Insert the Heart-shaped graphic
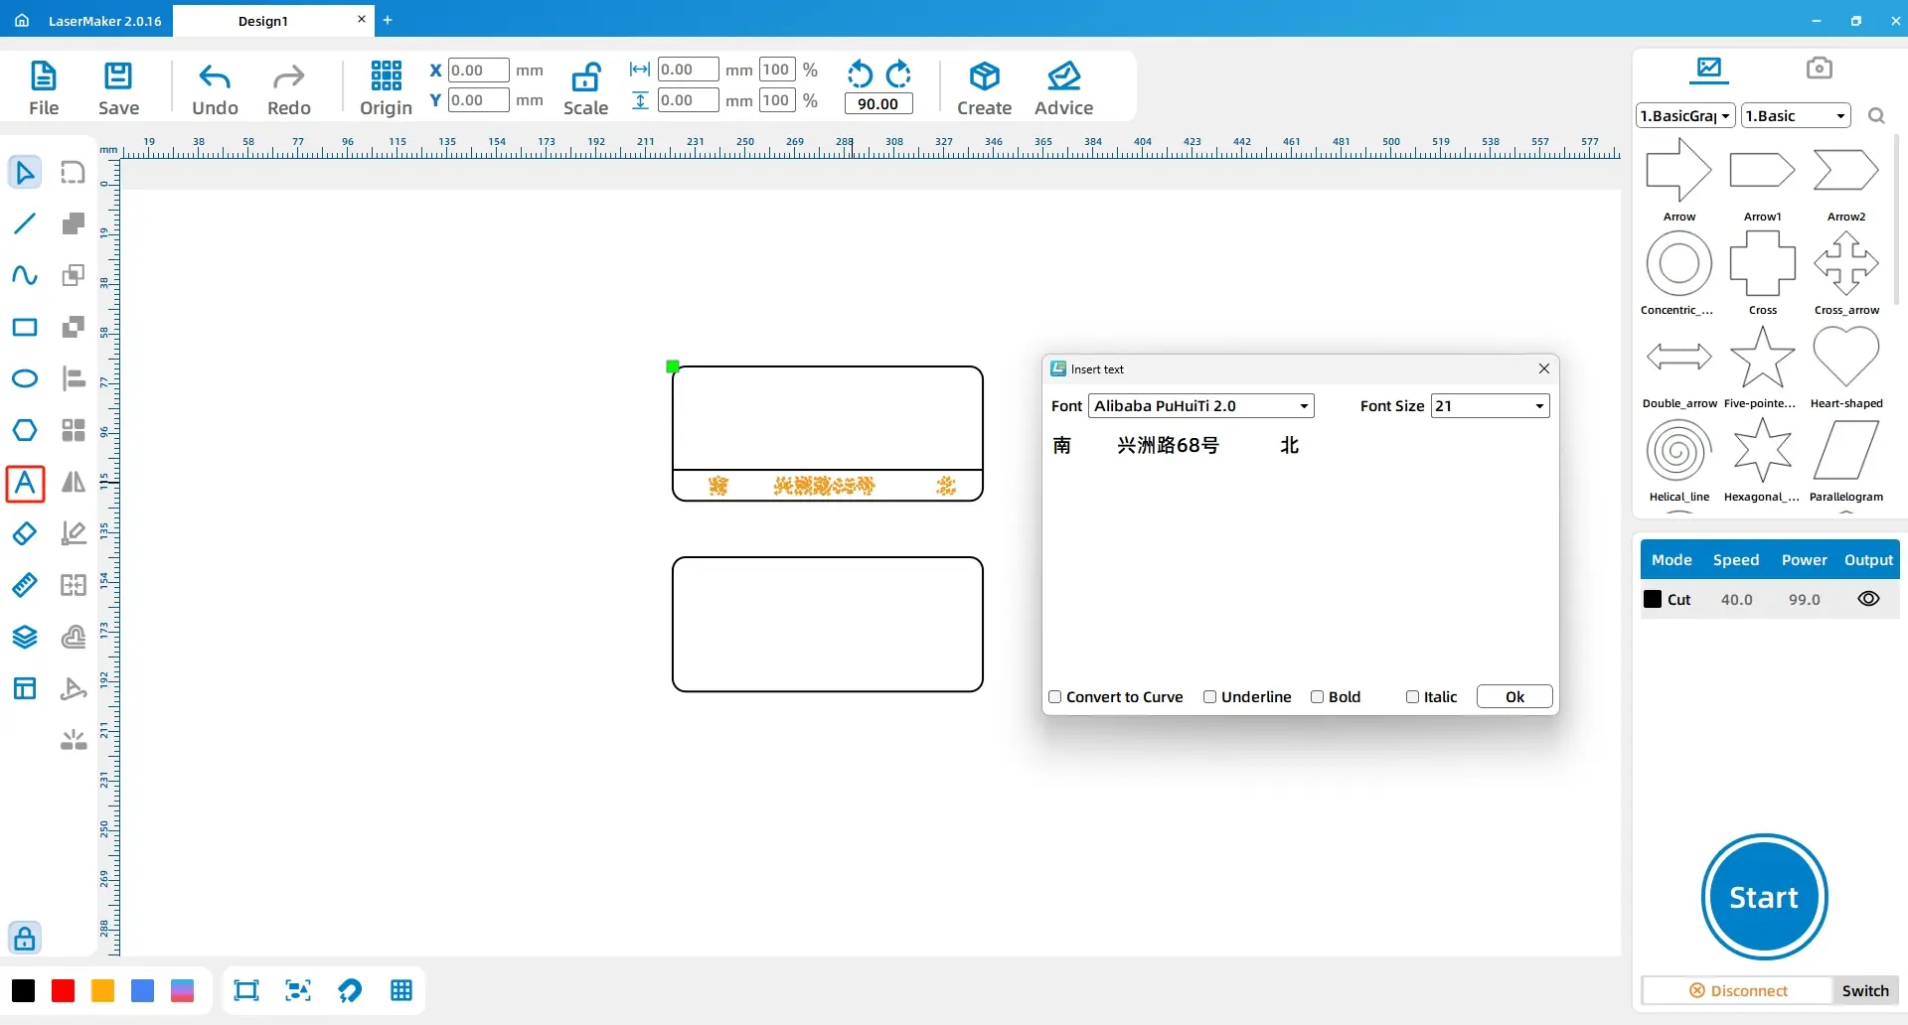The width and height of the screenshot is (1908, 1025). (x=1845, y=366)
